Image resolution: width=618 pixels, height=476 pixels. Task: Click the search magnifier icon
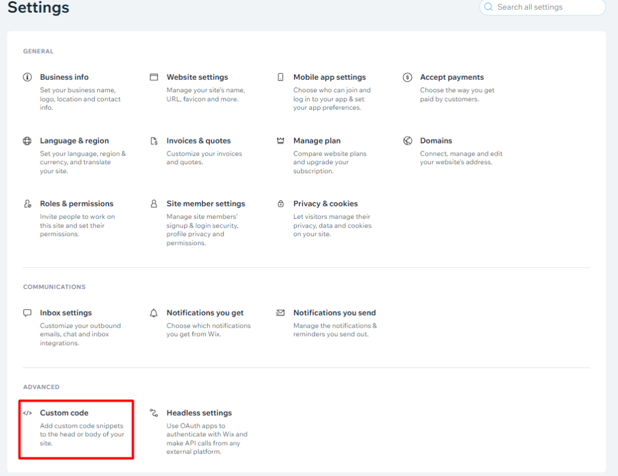489,7
